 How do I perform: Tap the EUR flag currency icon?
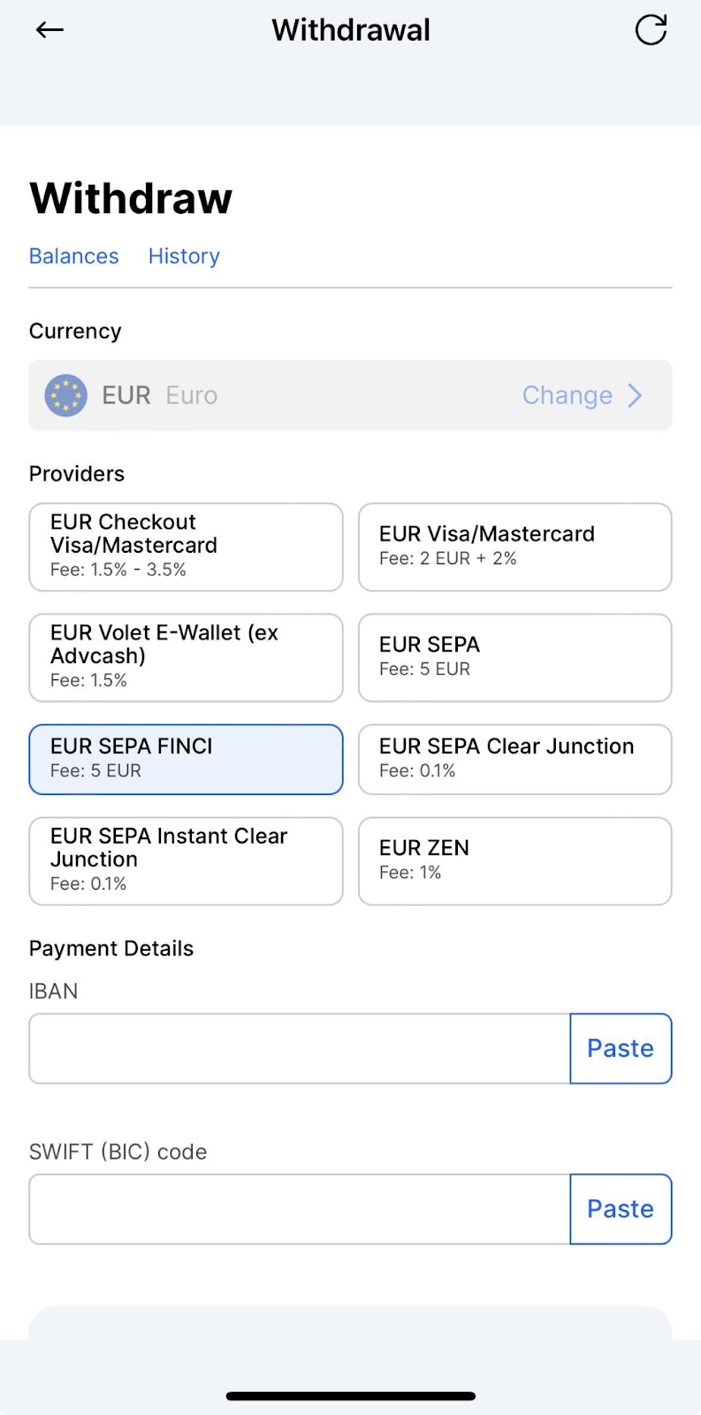[x=66, y=395]
